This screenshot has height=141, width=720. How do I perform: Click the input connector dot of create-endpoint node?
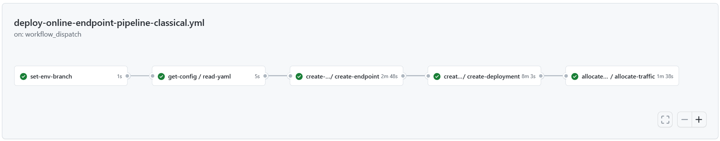290,76
